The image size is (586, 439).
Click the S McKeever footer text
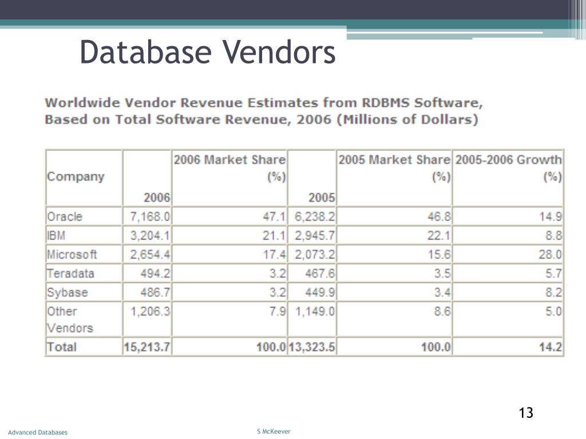coord(274,432)
